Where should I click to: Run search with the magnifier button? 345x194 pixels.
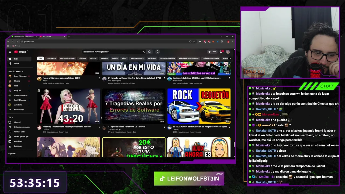[x=149, y=52]
